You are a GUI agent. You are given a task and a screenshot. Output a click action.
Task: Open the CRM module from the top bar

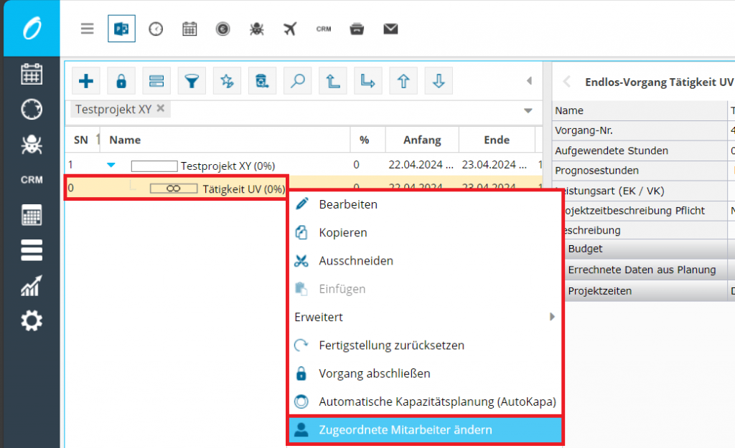(x=323, y=29)
